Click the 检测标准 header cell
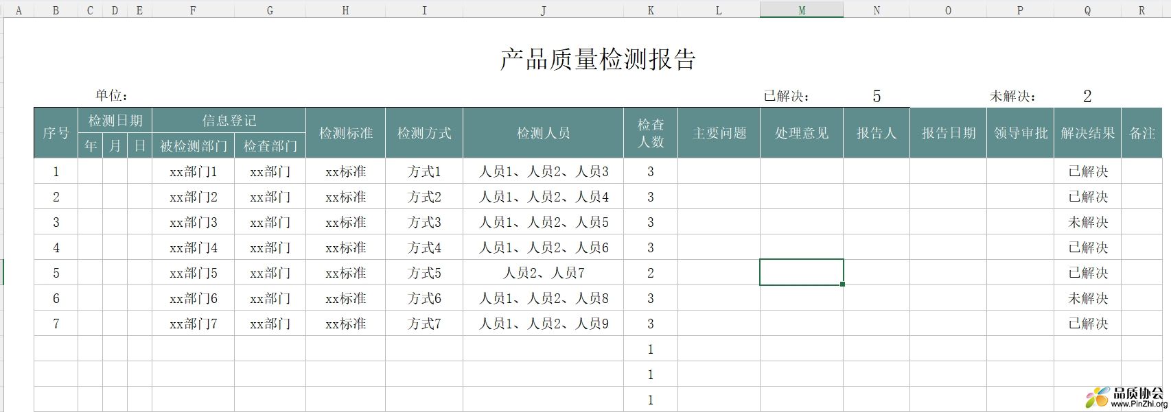The height and width of the screenshot is (412, 1171). [345, 133]
